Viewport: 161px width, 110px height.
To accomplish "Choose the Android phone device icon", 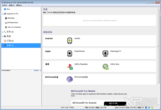I will click(x=70, y=41).
